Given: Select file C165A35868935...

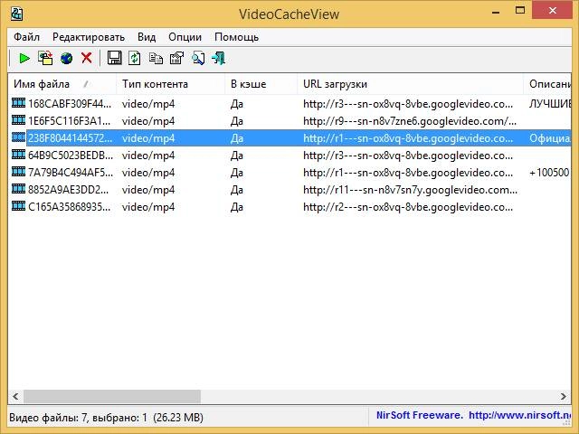Looking at the screenshot, I should click(x=69, y=207).
